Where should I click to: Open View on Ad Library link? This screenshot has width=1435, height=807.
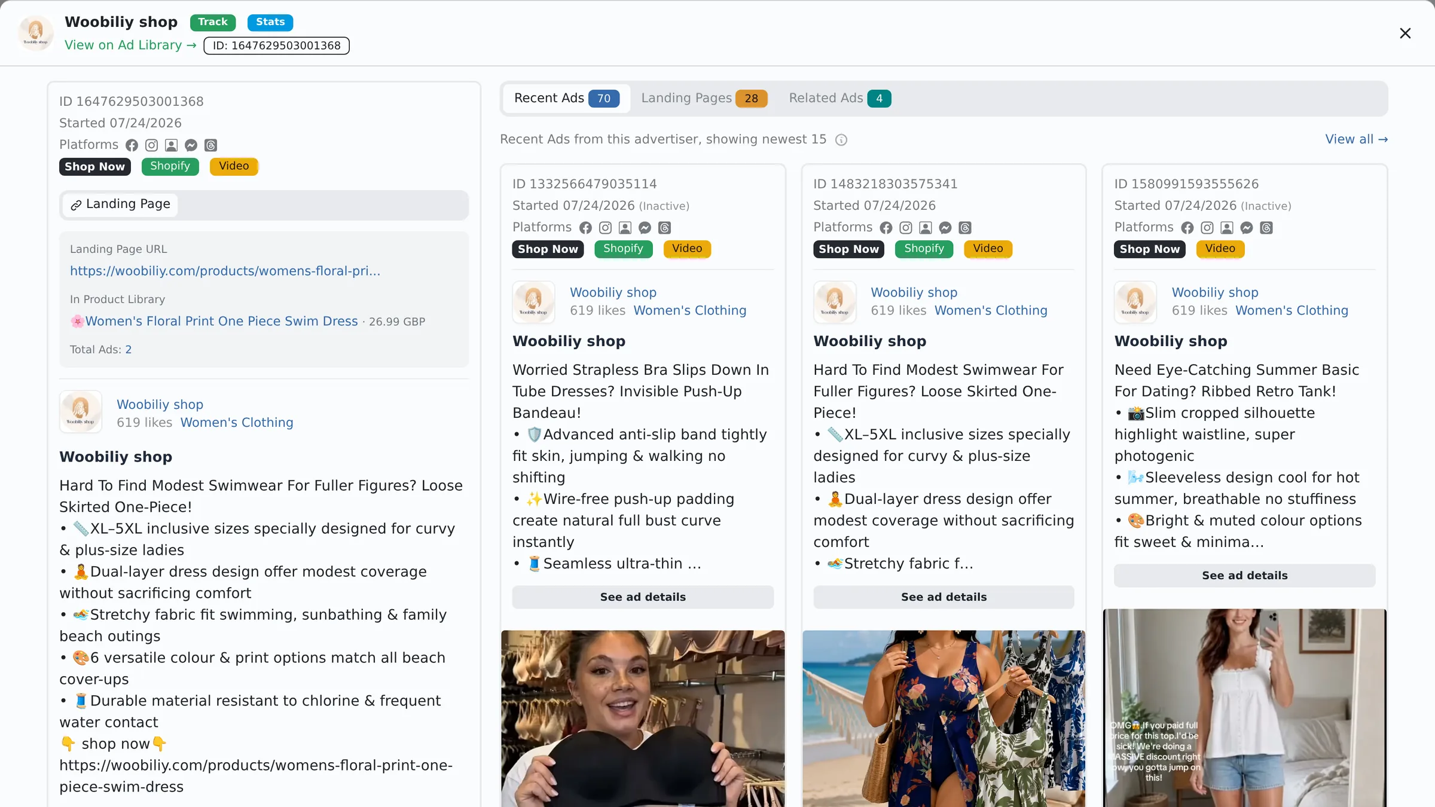pos(130,45)
